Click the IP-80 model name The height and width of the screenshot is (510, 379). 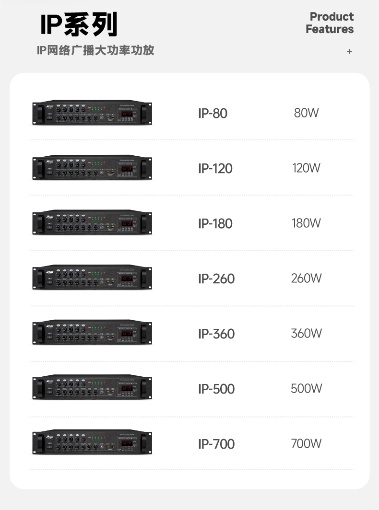213,114
